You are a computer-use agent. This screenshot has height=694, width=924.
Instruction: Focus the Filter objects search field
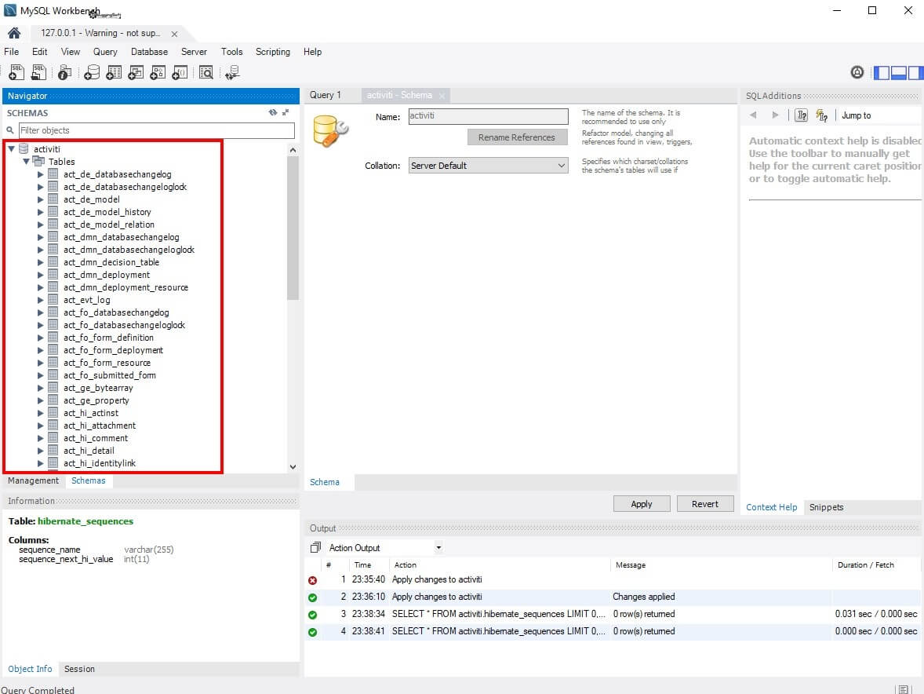click(x=157, y=130)
